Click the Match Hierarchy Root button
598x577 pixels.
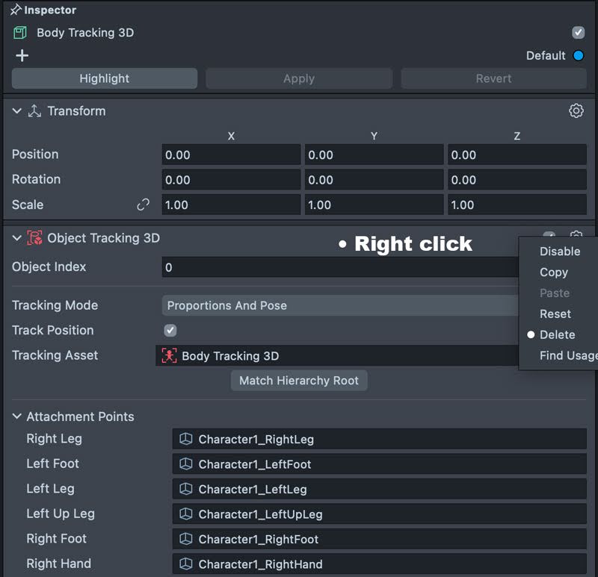coord(299,381)
